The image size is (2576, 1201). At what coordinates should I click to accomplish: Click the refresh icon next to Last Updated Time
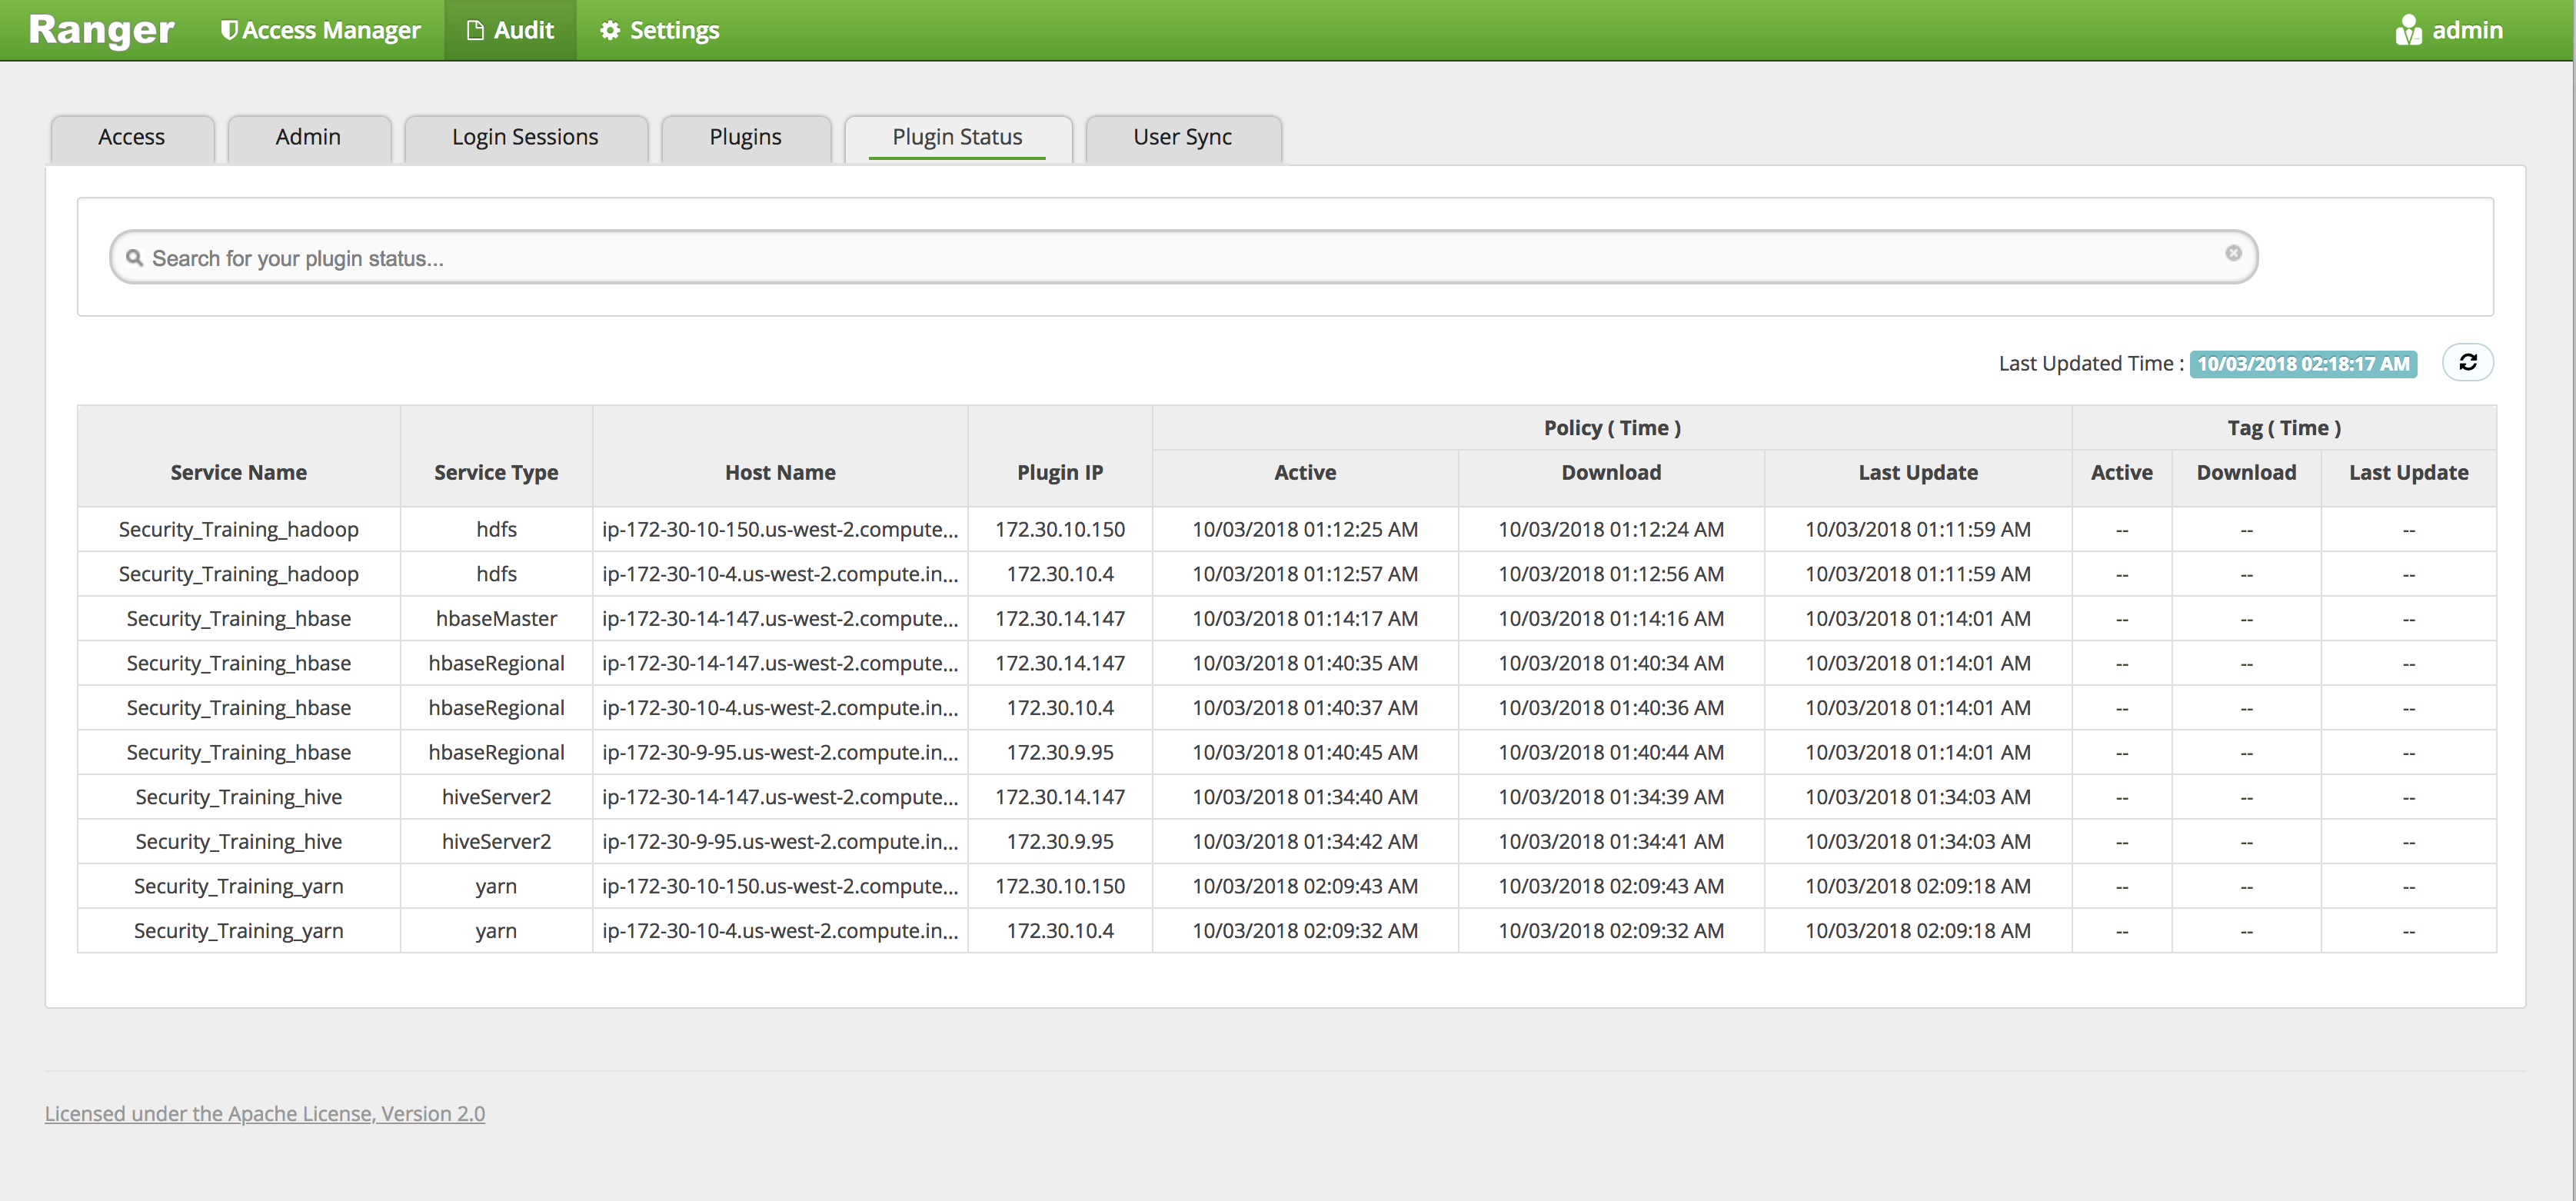tap(2467, 362)
